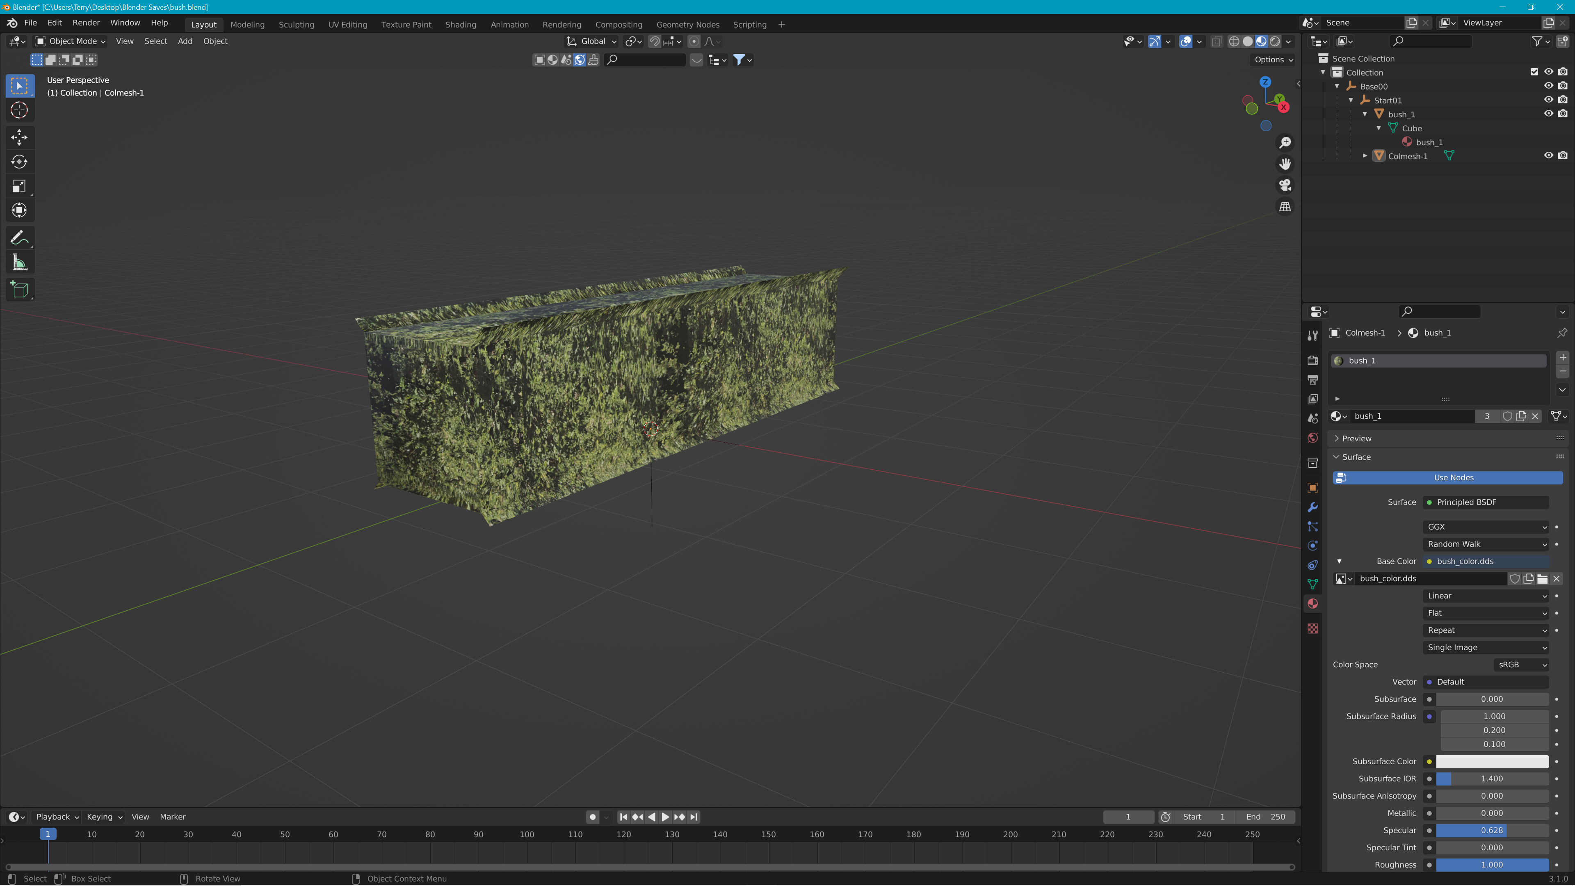
Task: Click the Vector Default button
Action: coord(1486,682)
